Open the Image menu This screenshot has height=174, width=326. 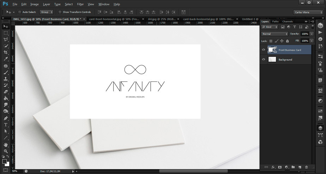click(x=34, y=4)
